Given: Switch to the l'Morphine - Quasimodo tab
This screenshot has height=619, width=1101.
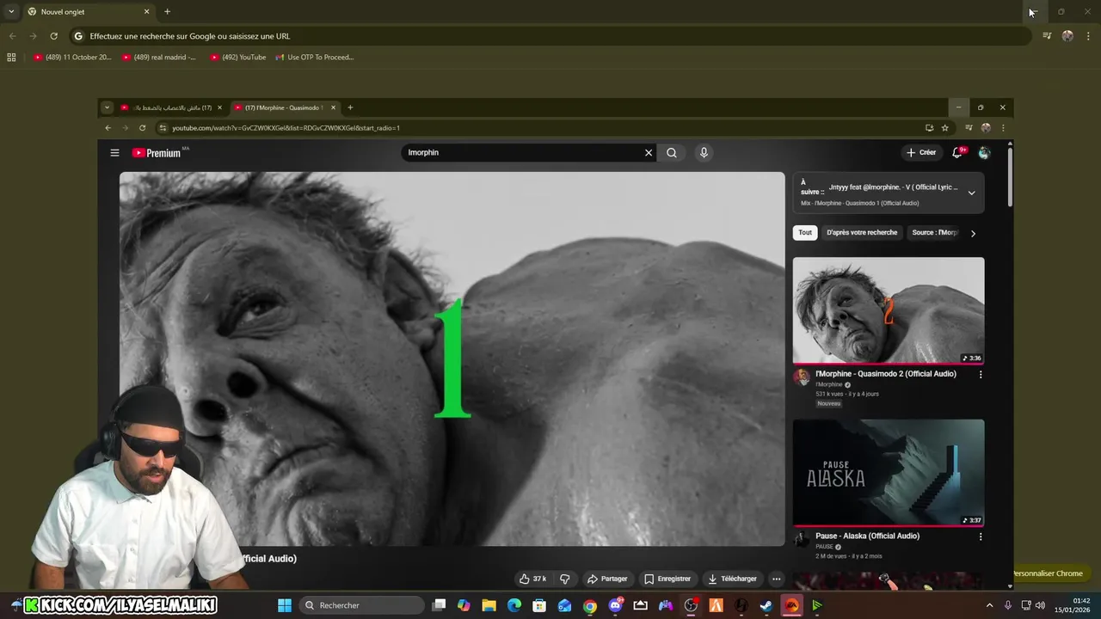Looking at the screenshot, I should pos(285,107).
